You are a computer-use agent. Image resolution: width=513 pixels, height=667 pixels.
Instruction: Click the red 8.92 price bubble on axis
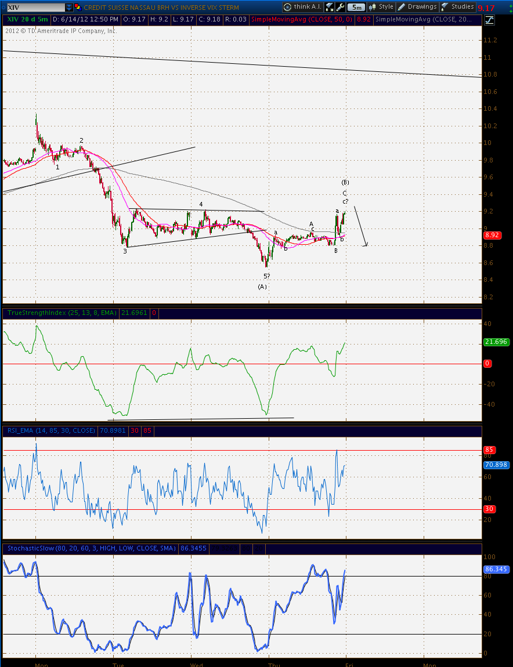[x=492, y=235]
